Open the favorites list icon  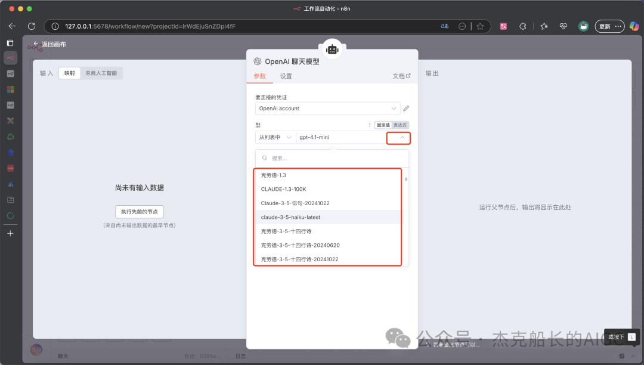point(544,26)
